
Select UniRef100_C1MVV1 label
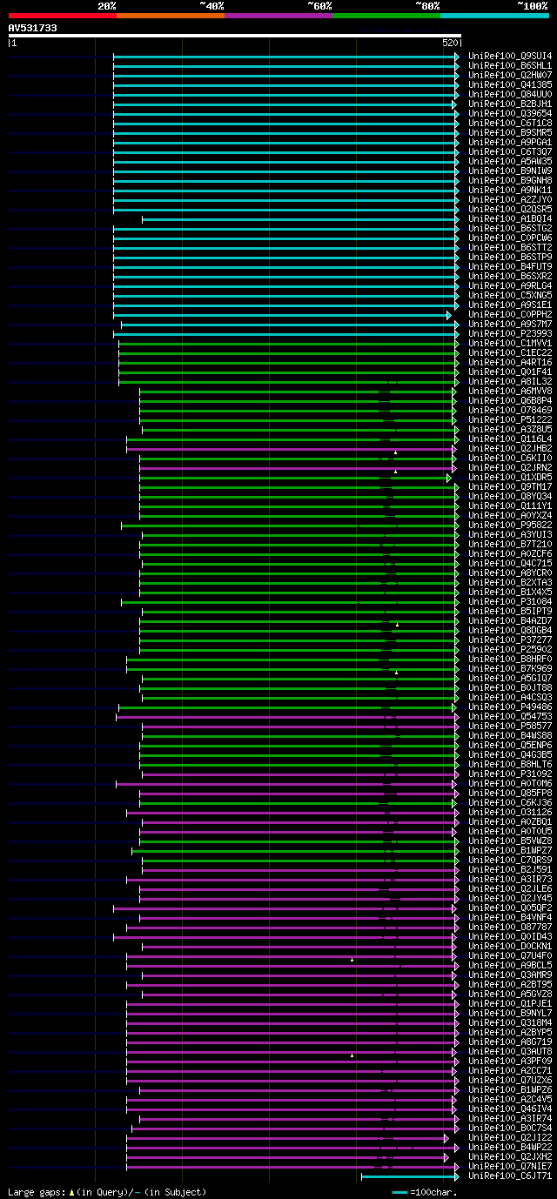tap(510, 343)
